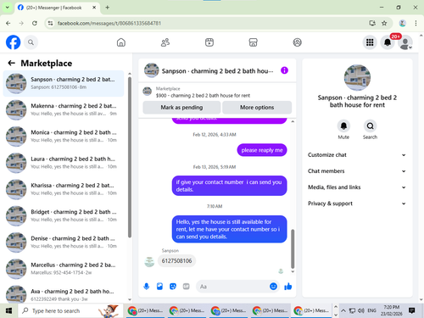
Task: Choose a GIF icon in composer
Action: [186, 287]
